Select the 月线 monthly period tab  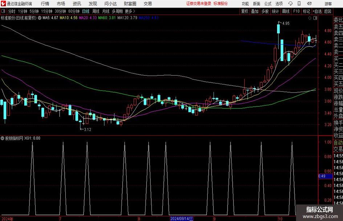[x=106, y=11]
